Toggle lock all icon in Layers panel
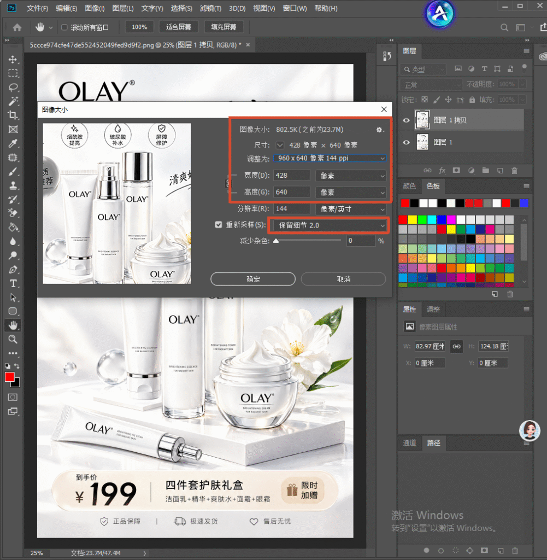Screen dimensions: 547x560 coord(472,100)
